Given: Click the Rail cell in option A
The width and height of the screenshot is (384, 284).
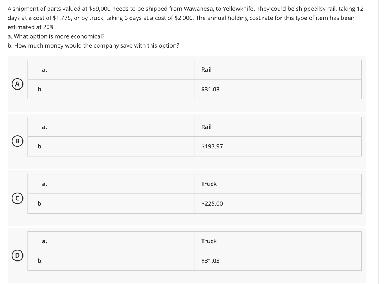Looking at the screenshot, I should [207, 70].
